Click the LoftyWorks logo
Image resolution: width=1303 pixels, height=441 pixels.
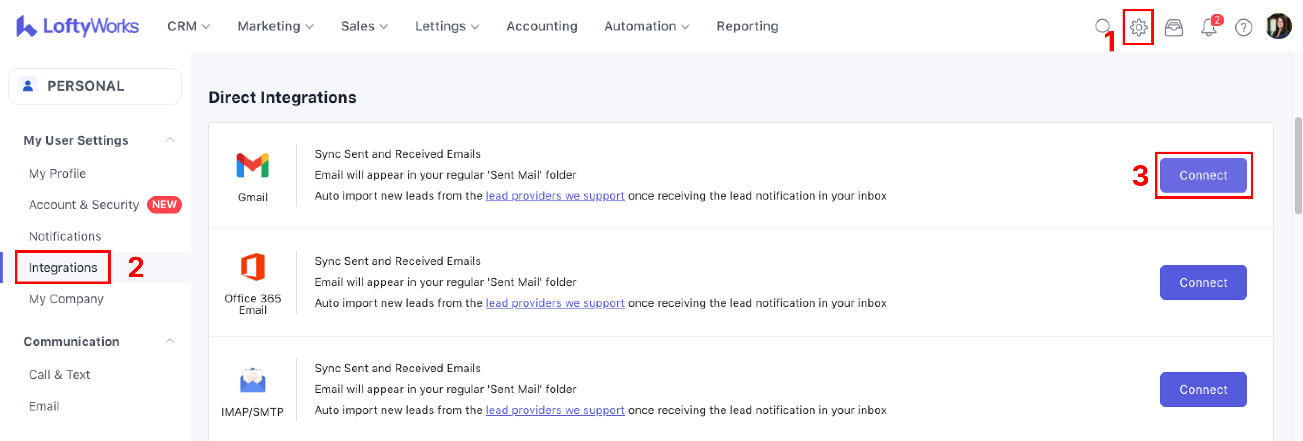coord(78,26)
